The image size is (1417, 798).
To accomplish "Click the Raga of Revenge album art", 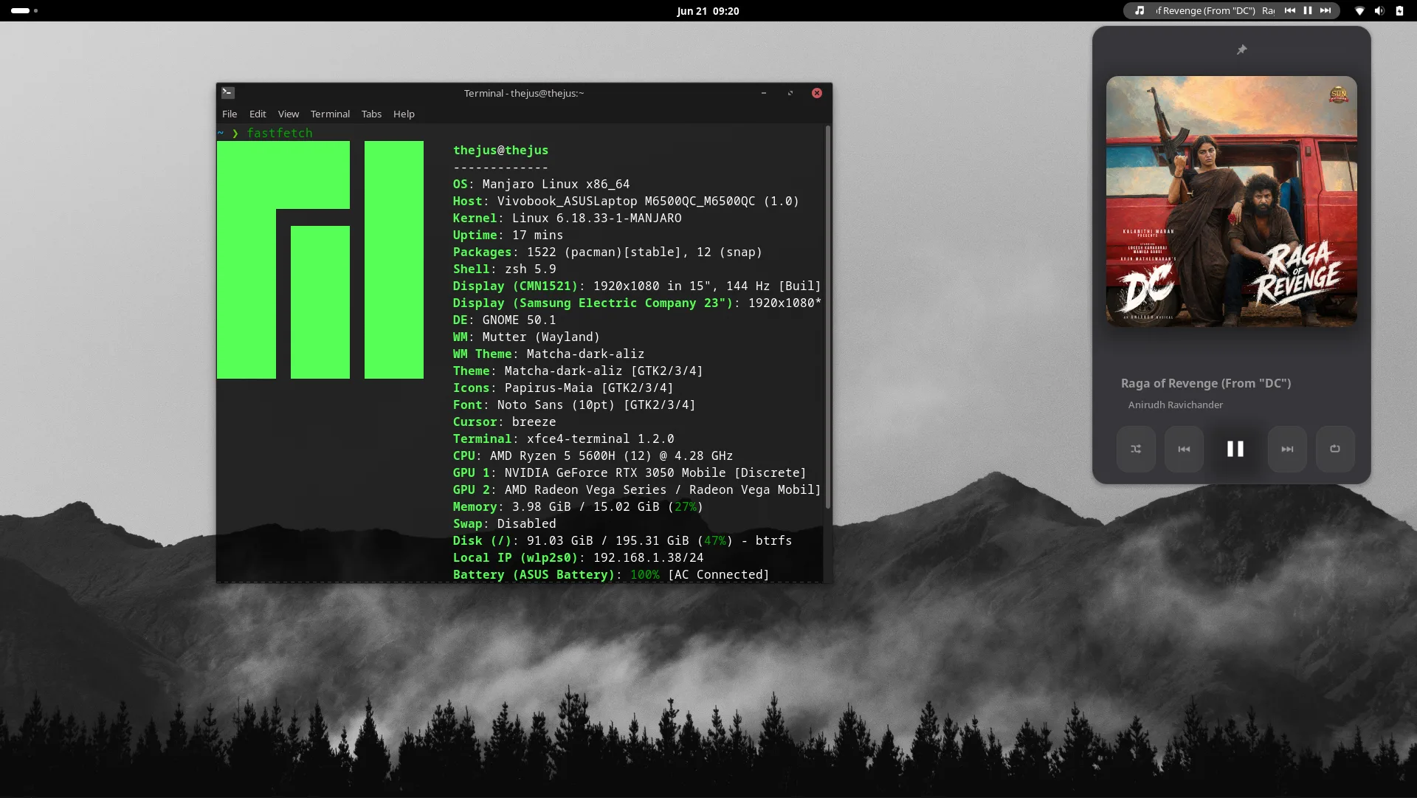I will pos(1231,201).
